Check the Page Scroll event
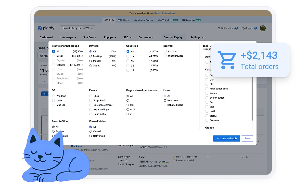 click(91, 100)
